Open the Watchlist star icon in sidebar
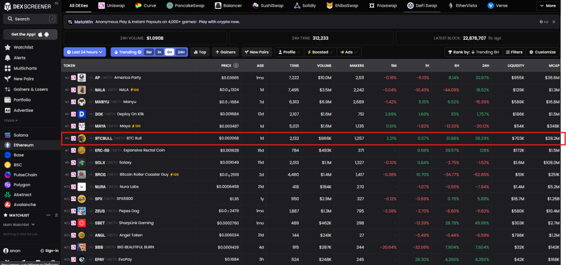The width and height of the screenshot is (566, 265). (x=7, y=47)
